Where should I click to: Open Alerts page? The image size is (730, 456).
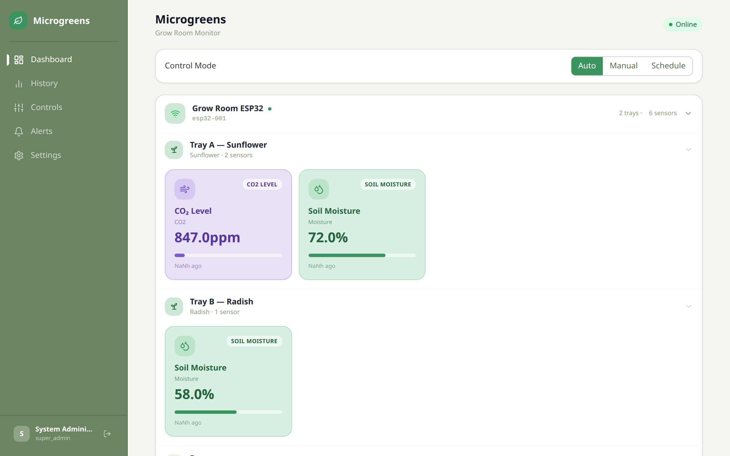tap(64, 131)
